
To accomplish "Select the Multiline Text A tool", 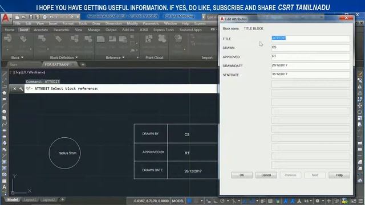I will click(4, 187).
